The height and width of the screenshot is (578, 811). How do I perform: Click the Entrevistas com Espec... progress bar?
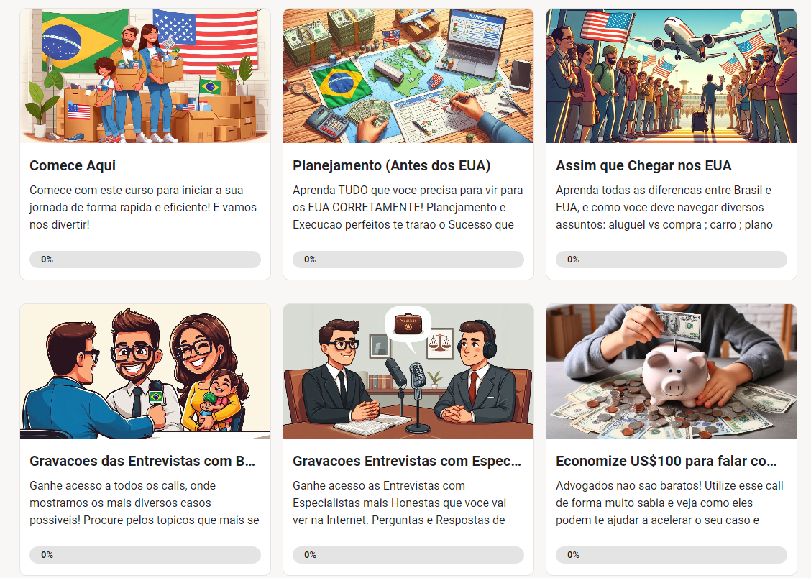click(x=408, y=555)
